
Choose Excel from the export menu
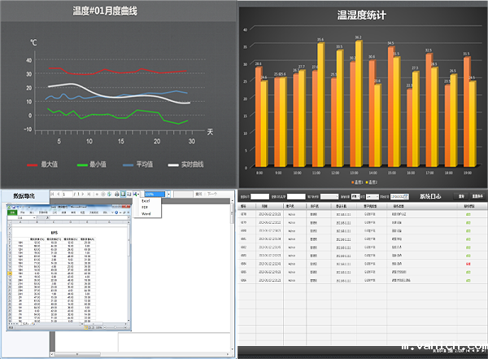pyautogui.click(x=146, y=201)
